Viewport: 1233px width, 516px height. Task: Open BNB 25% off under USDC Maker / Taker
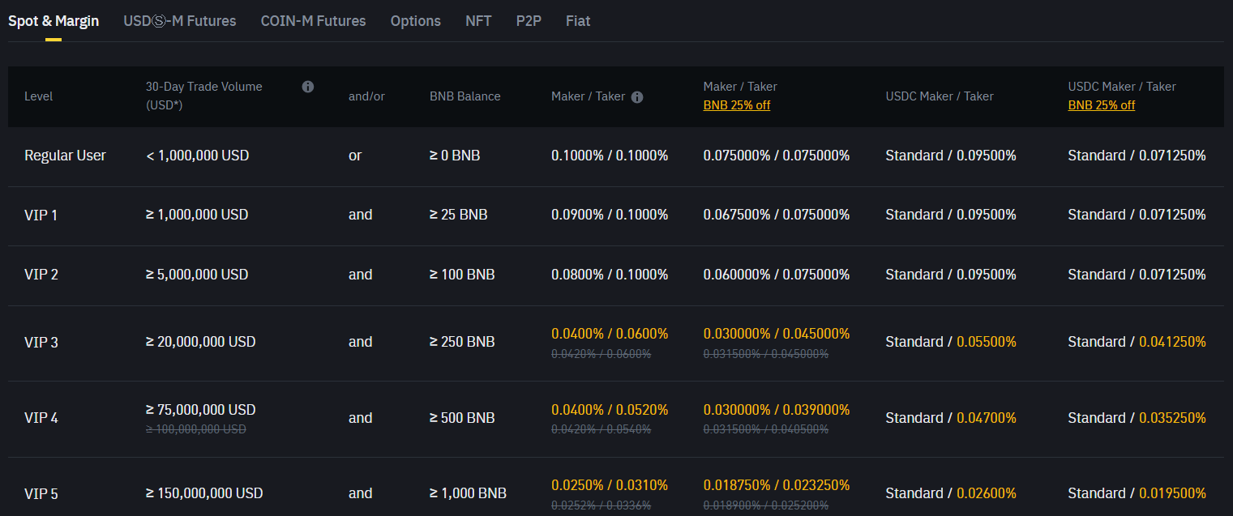[1101, 104]
